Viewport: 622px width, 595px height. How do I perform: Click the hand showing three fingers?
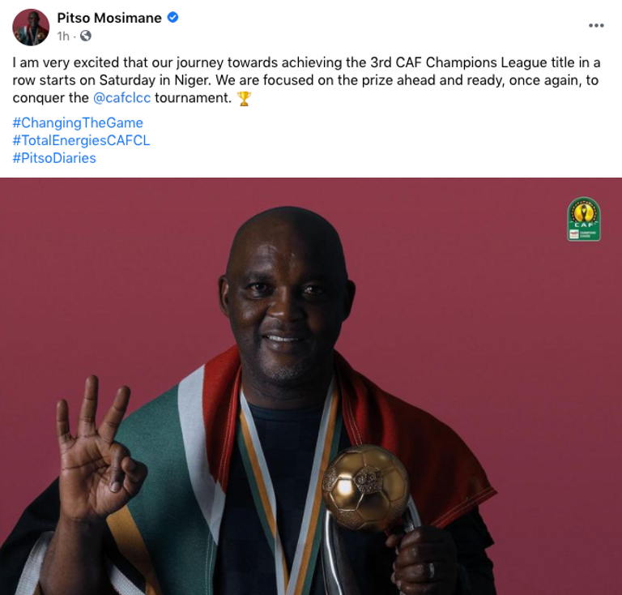click(x=97, y=448)
